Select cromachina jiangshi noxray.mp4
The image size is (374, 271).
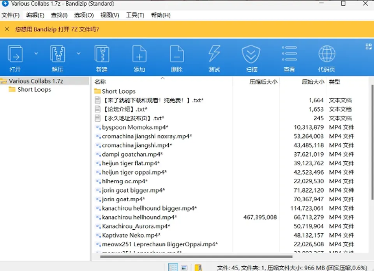coord(147,136)
